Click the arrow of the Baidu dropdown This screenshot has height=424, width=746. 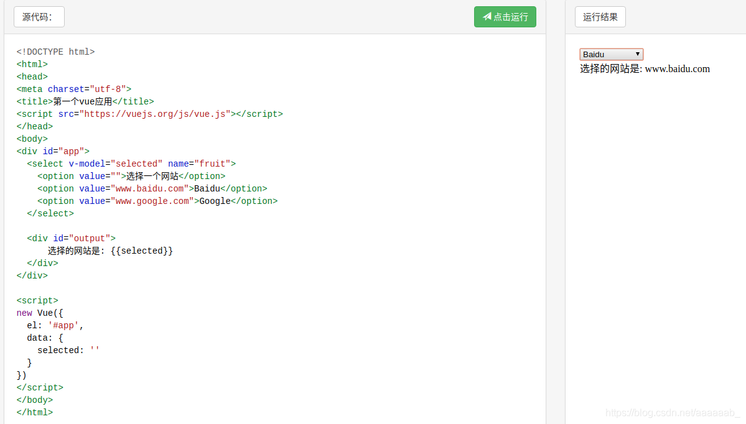(x=638, y=54)
